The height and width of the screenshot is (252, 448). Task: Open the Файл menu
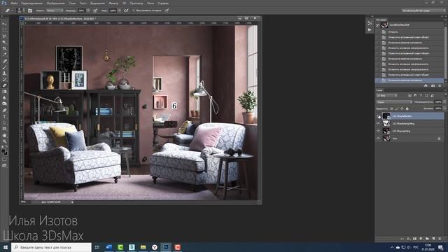14,3
